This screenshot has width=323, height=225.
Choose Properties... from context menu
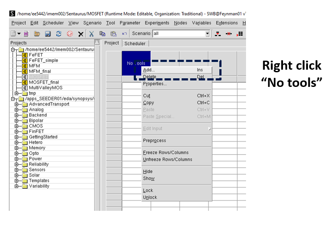155,83
